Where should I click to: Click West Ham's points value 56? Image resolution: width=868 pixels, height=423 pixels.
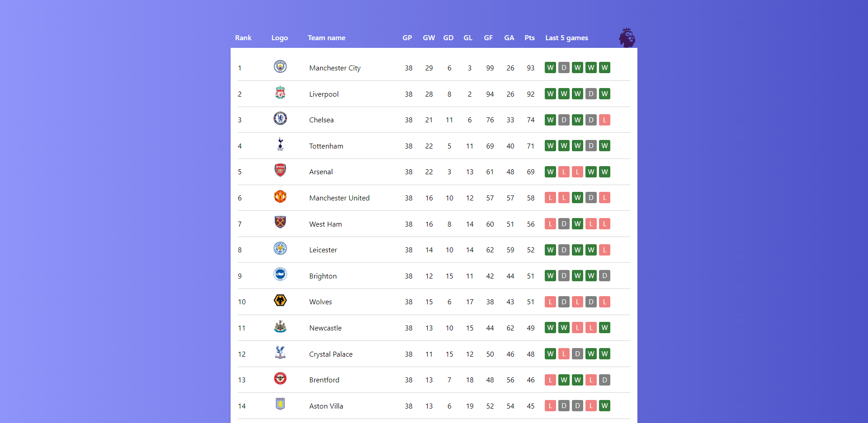coord(530,224)
